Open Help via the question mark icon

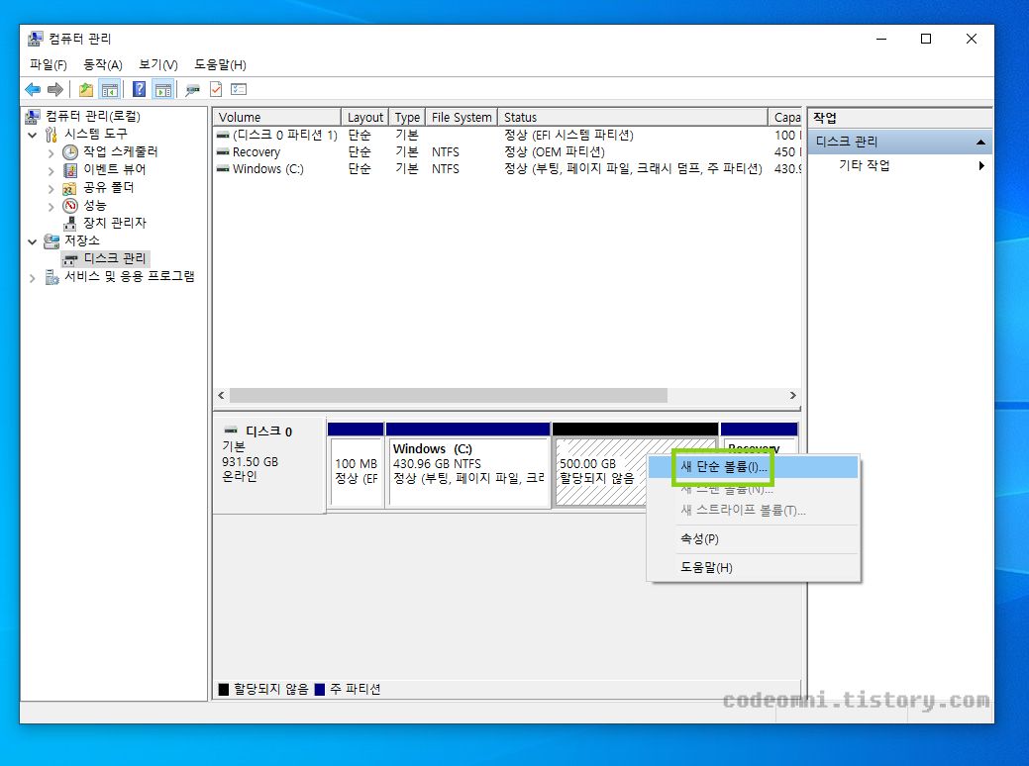pyautogui.click(x=139, y=89)
